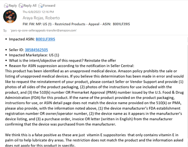
Task: Click the Impacted Marketplace: US (1) line
Action: point(34,55)
